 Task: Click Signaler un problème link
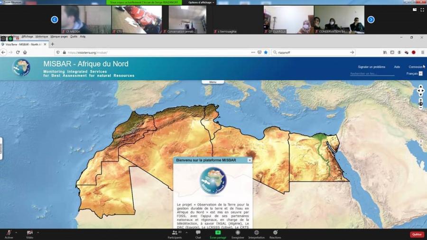[371, 67]
